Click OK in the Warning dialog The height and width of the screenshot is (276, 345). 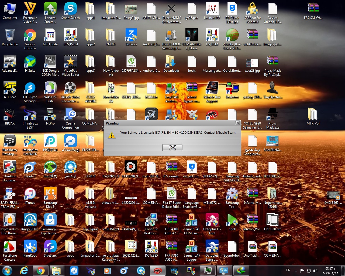coord(172,147)
